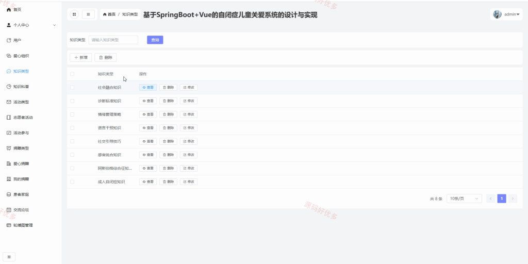This screenshot has width=528, height=264.
Task: Check the 阿斯伯格综合征 row checkbox
Action: tap(72, 169)
